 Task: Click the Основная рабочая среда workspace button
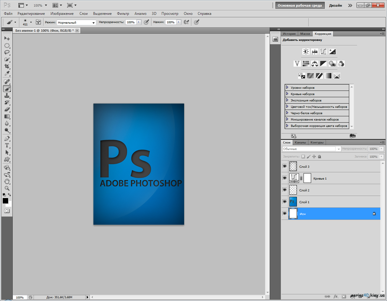(300, 5)
